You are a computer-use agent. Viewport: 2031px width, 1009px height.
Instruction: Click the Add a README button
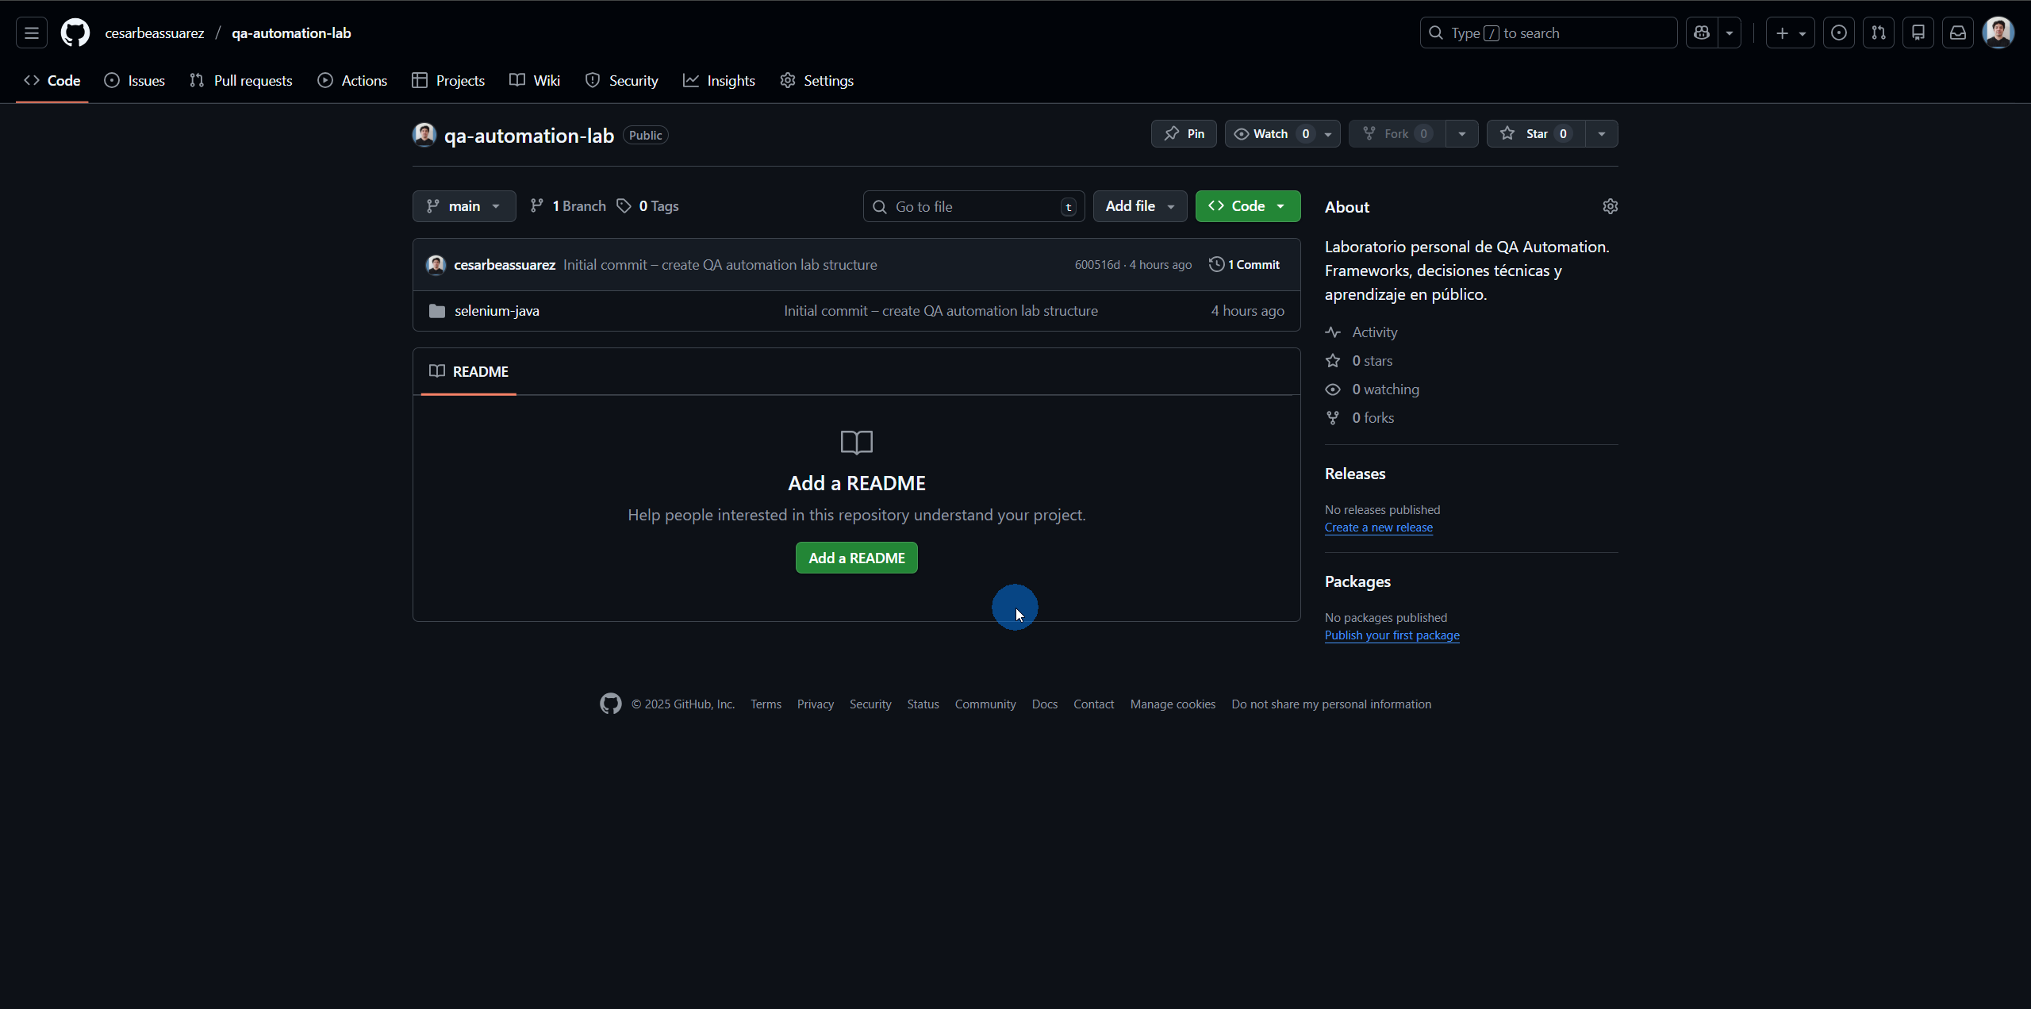tap(856, 558)
